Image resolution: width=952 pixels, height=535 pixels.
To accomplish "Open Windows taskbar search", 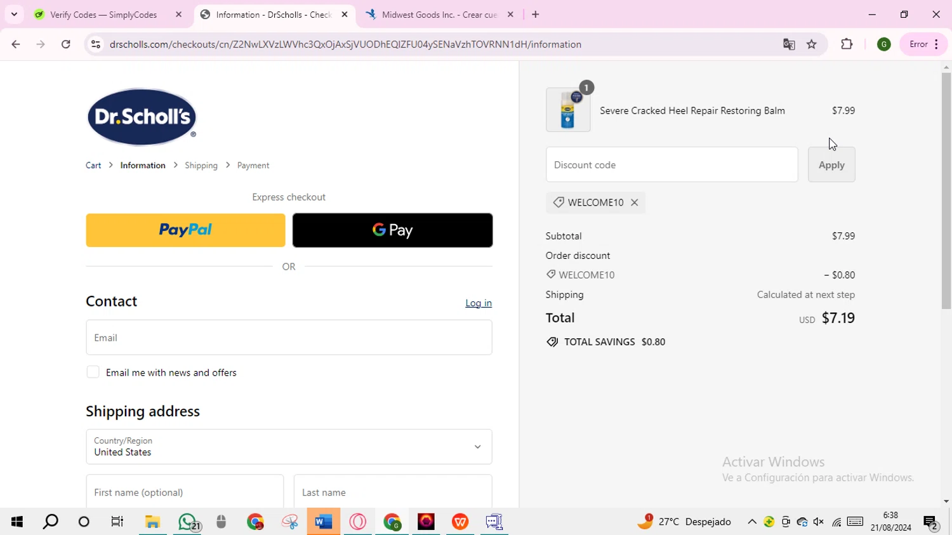I will pyautogui.click(x=50, y=522).
